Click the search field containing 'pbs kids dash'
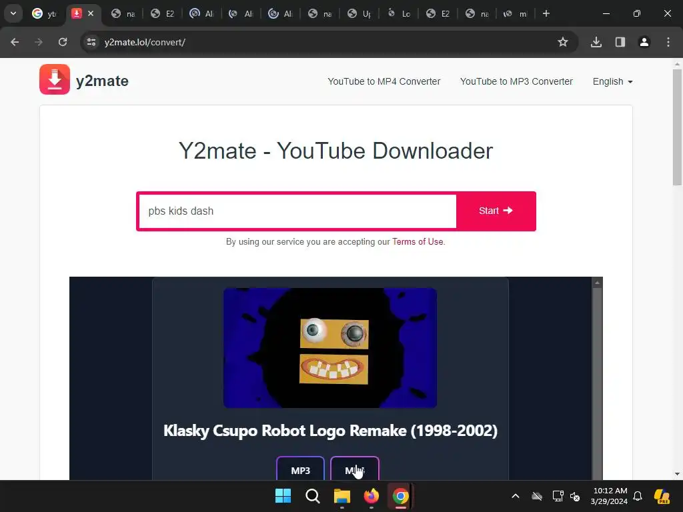This screenshot has height=512, width=683. (297, 211)
